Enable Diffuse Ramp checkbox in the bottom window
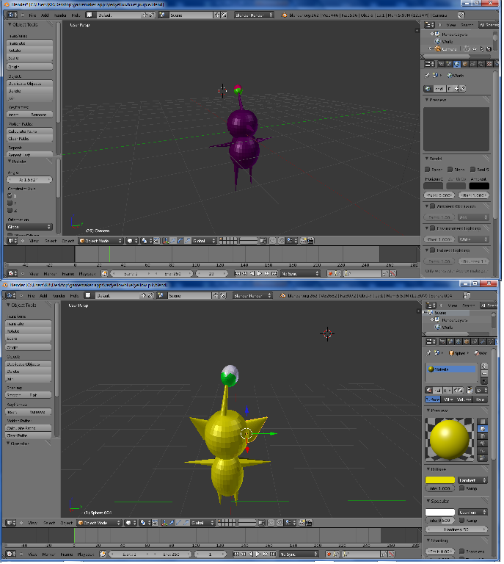Screen dimensions: 504x564 tap(462, 488)
